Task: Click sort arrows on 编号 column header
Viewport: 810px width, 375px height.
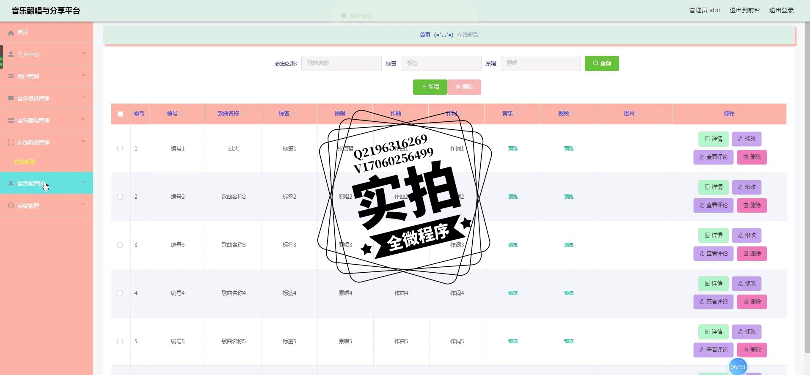Action: coord(182,114)
